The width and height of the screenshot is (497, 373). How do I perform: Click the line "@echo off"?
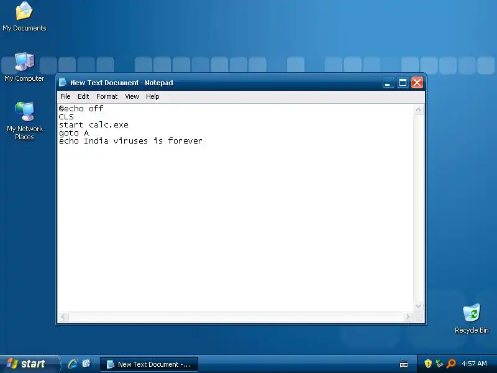pyautogui.click(x=81, y=108)
